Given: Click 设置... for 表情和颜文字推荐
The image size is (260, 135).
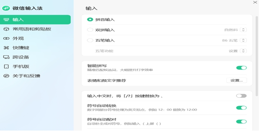Looking at the screenshot, I should click(x=237, y=80).
